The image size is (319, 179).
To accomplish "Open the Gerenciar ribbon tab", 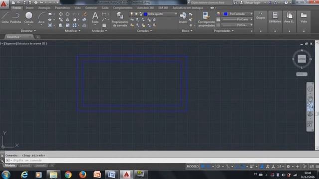I will click(91, 8).
